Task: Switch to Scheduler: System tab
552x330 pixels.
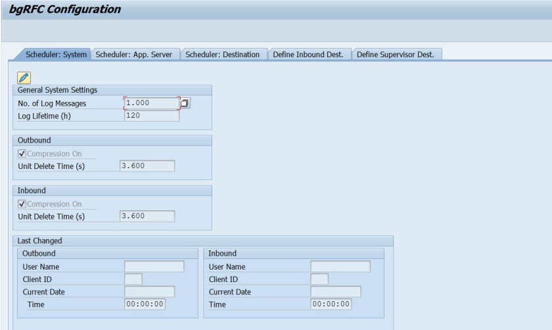Action: [x=56, y=55]
